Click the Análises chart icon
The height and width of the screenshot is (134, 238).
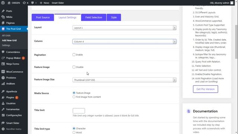3,83
